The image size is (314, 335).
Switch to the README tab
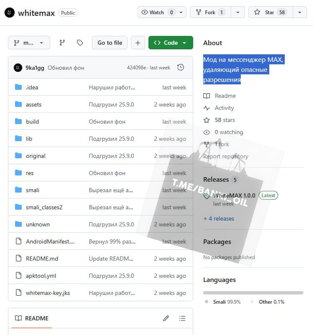pos(32,318)
